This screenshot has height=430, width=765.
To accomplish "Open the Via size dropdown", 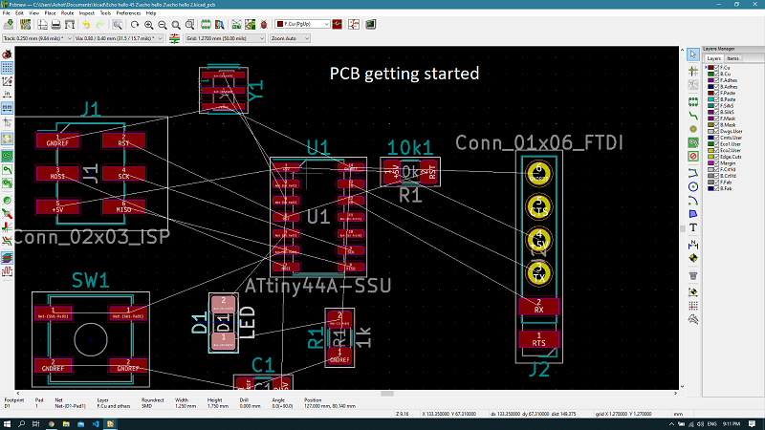I will [119, 38].
